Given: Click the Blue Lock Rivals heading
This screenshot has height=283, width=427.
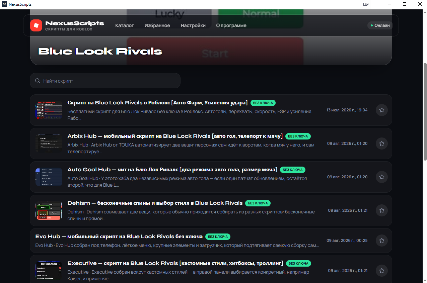Looking at the screenshot, I should click(100, 51).
